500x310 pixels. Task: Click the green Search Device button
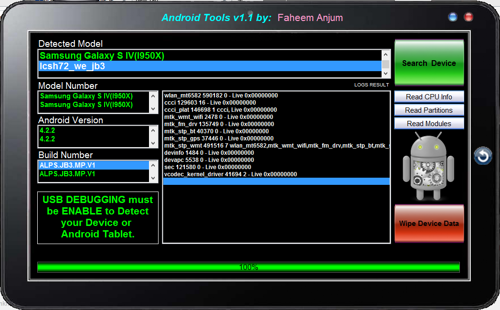pyautogui.click(x=429, y=63)
